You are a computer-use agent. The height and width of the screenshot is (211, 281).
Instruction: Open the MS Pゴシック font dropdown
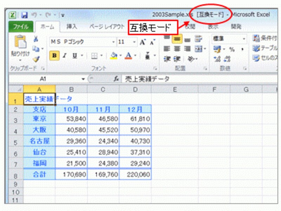(112, 41)
